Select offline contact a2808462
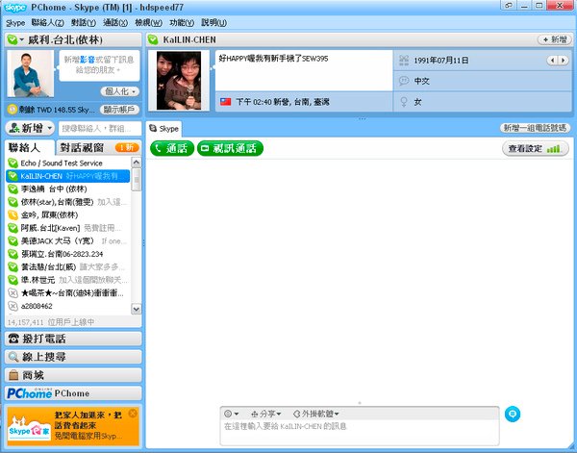577x453 pixels. coord(68,306)
